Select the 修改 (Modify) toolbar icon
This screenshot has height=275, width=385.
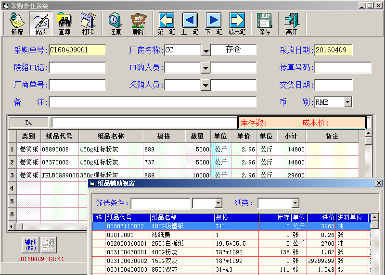pos(41,24)
